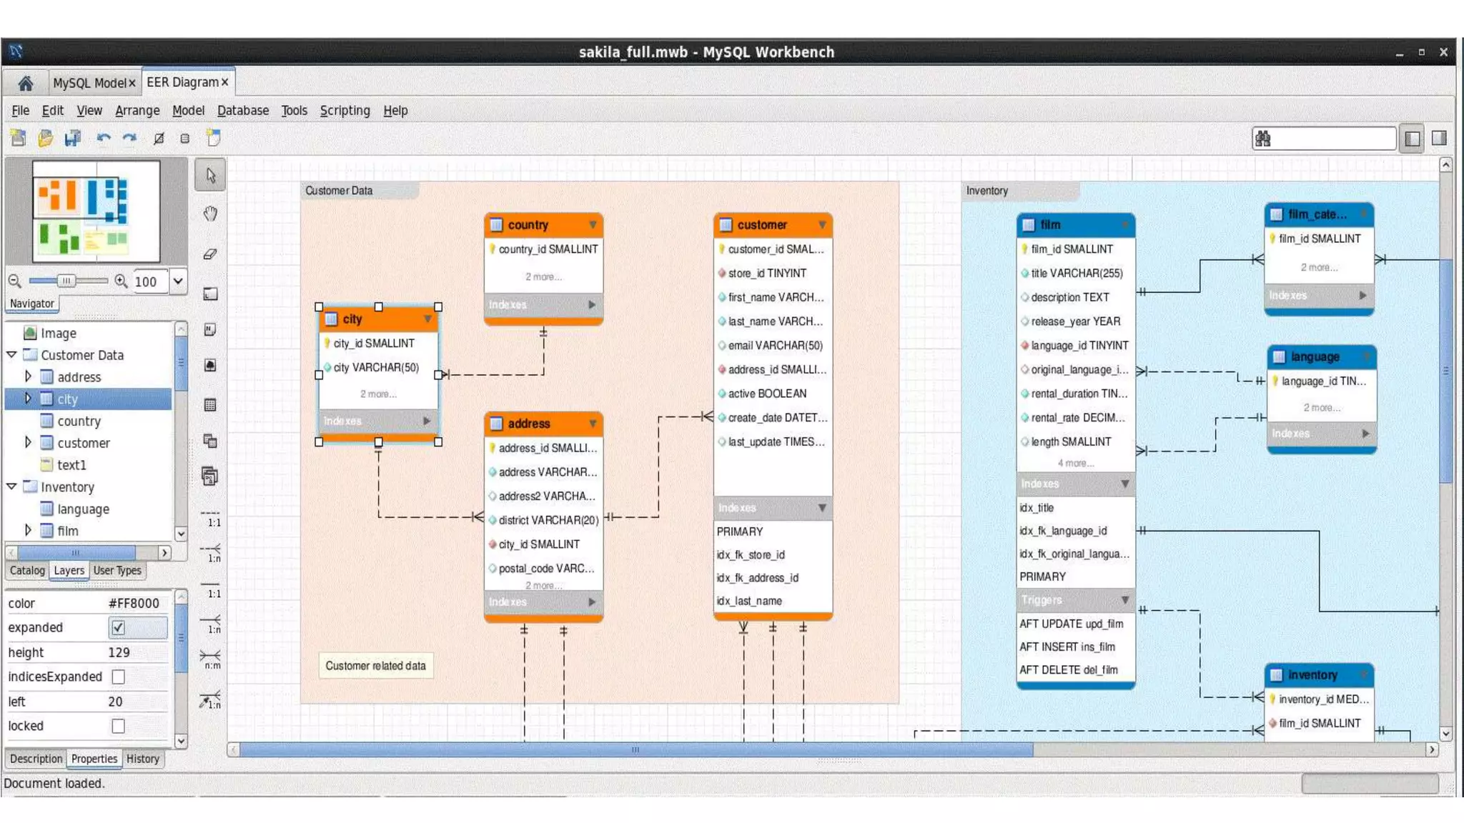Click the zoom slider handle

66,281
